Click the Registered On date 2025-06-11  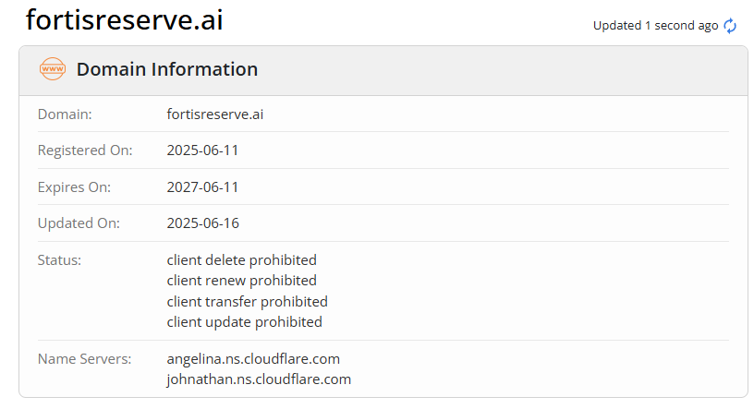click(202, 150)
